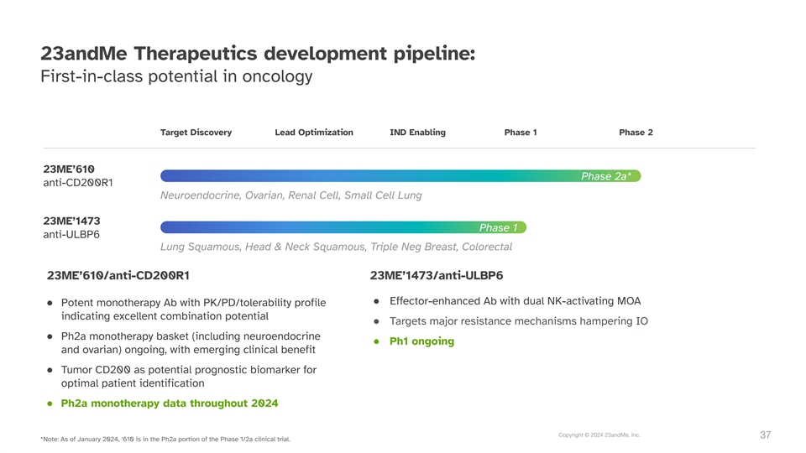Click the 'anti-ULBP6' row sublabel

(x=71, y=234)
